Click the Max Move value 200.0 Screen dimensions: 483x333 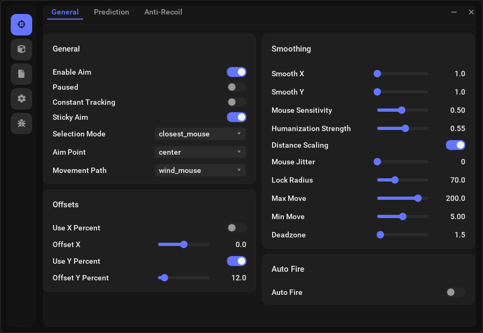456,198
